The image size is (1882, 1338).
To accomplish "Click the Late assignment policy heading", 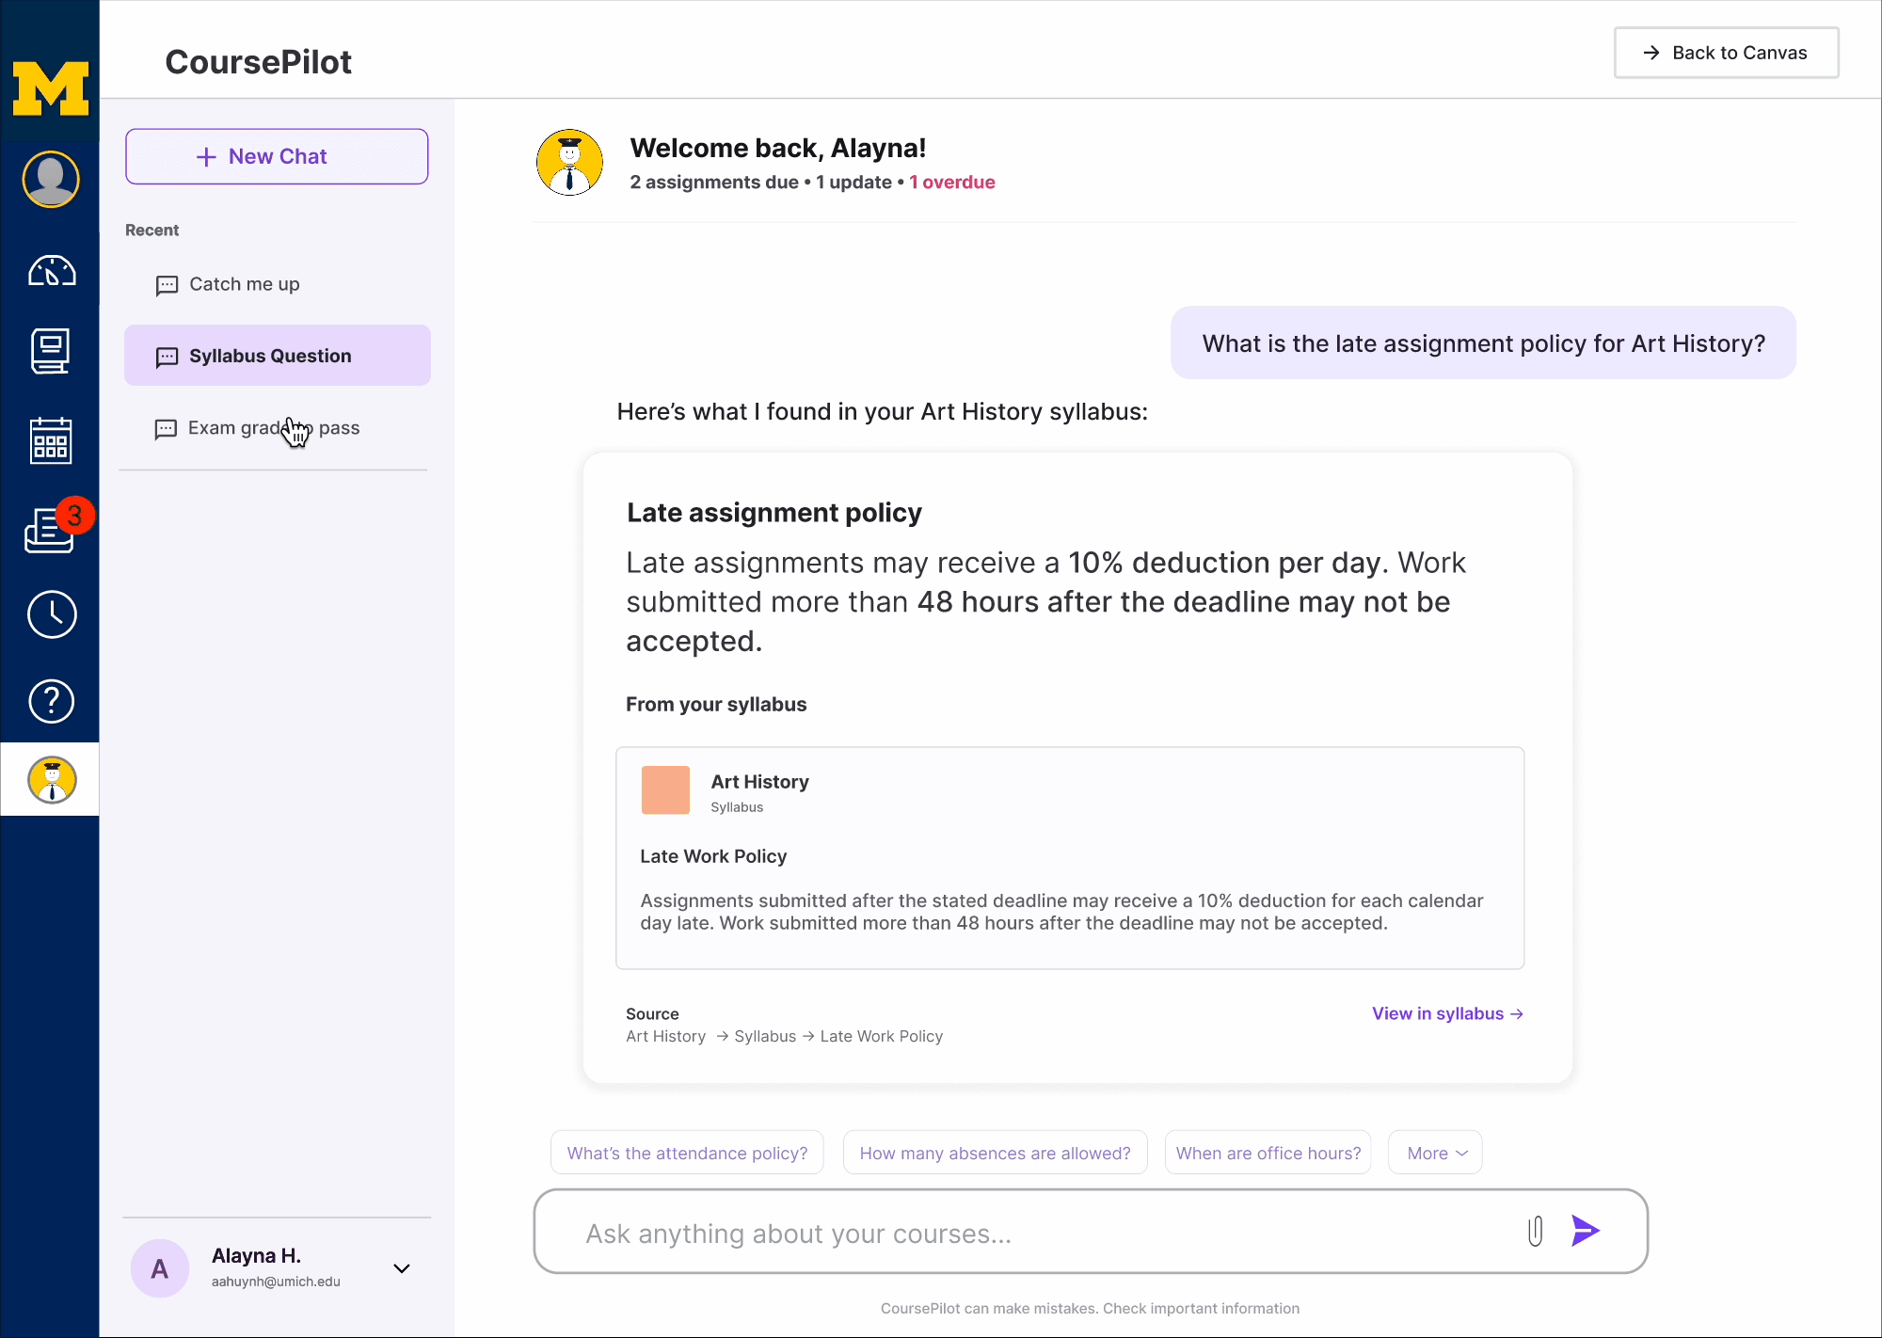I will pyautogui.click(x=774, y=513).
